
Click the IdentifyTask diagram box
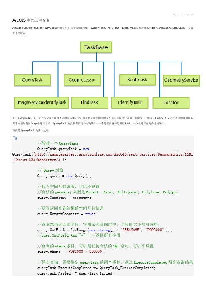[x=130, y=102]
